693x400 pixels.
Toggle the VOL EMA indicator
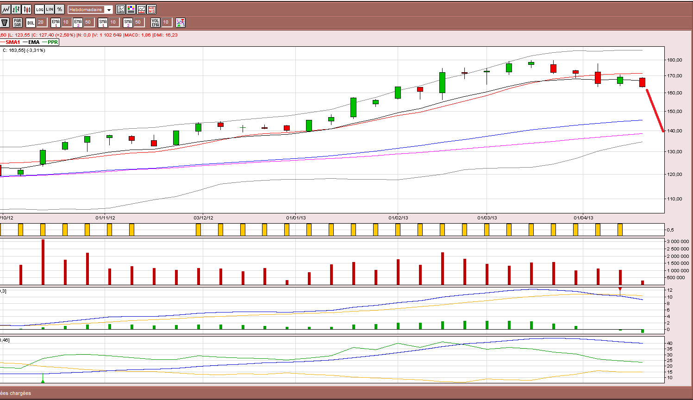(x=156, y=22)
